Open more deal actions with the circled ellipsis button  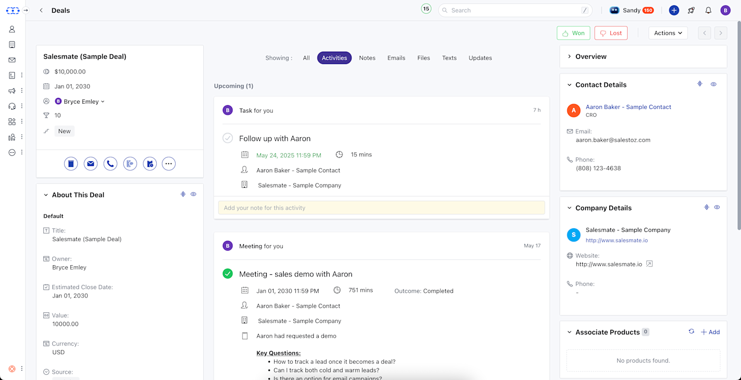coord(169,164)
